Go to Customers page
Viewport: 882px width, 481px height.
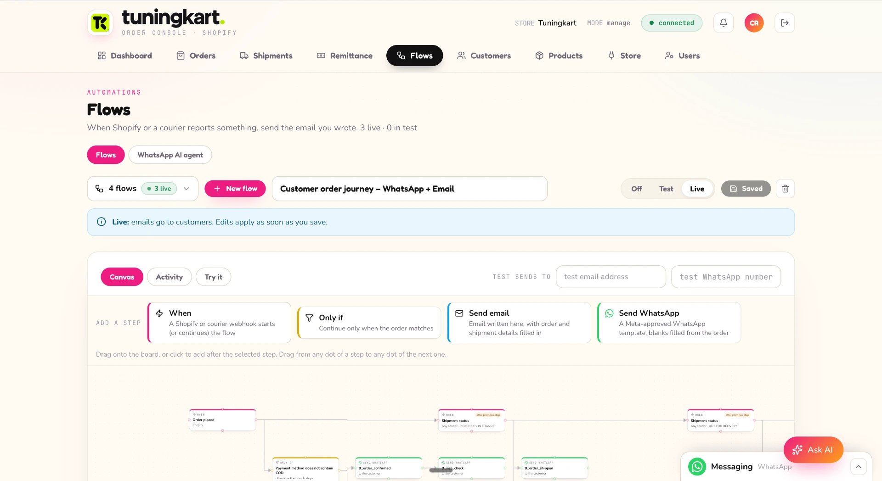(x=484, y=56)
